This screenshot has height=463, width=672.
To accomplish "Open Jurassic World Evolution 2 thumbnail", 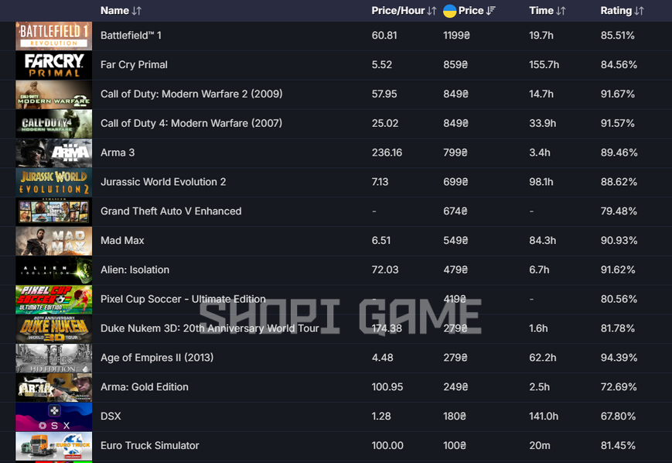I will tap(54, 183).
